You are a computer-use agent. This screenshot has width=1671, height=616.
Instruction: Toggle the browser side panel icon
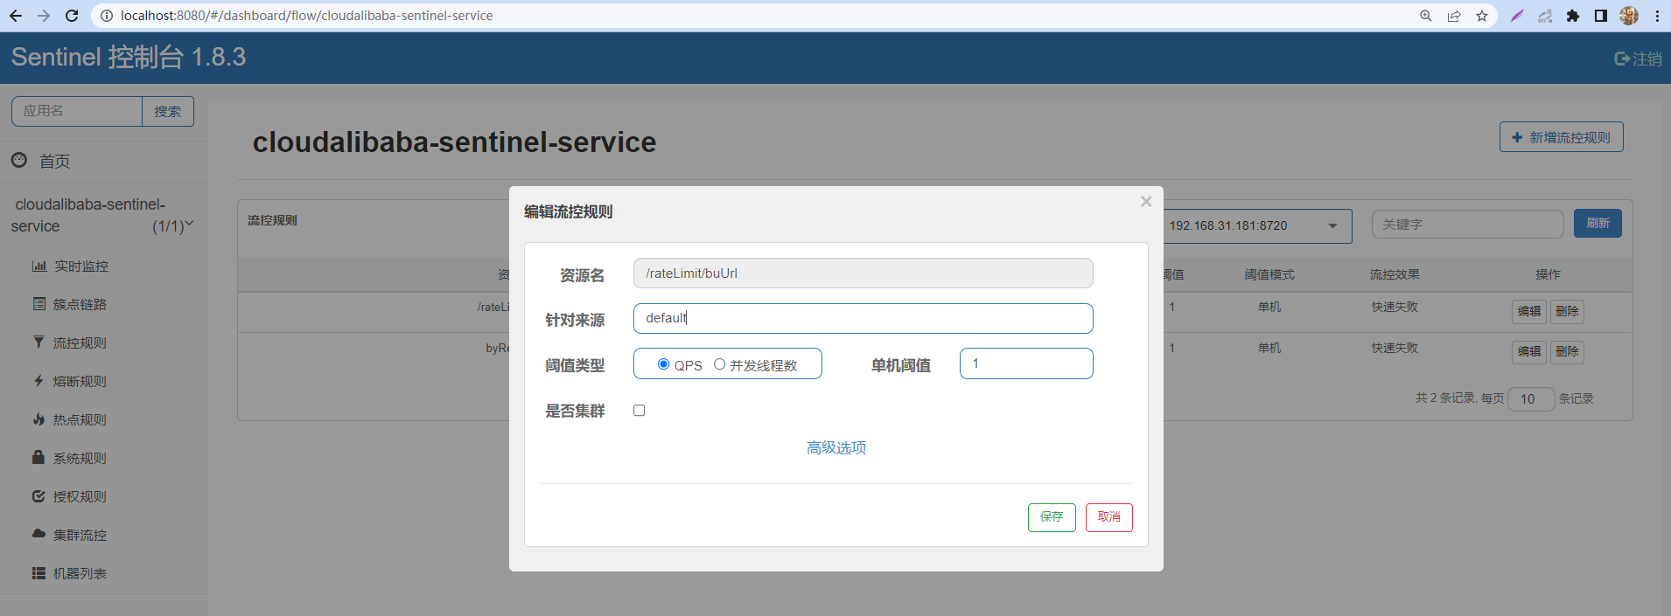1601,16
